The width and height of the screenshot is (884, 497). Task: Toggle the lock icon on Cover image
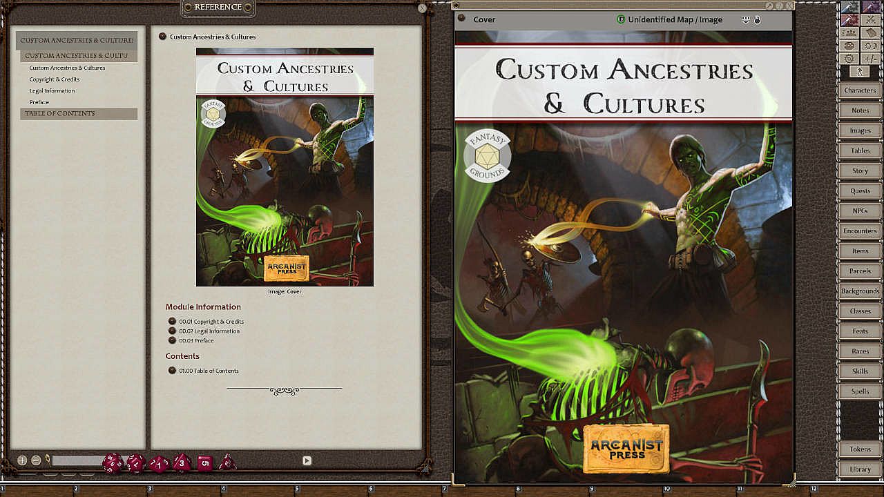[x=757, y=20]
